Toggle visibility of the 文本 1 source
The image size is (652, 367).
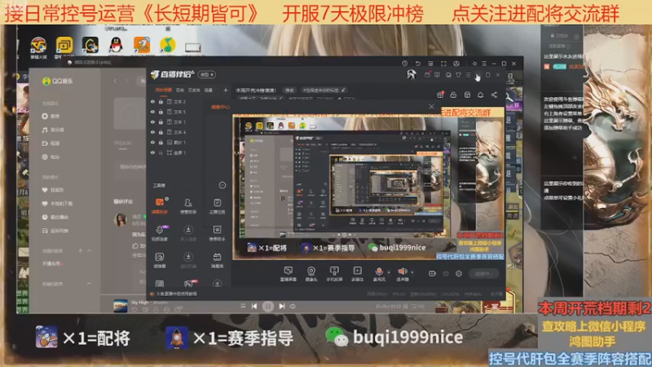tap(152, 122)
